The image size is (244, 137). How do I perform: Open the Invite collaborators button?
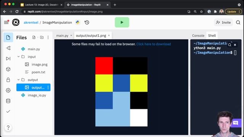(223, 22)
